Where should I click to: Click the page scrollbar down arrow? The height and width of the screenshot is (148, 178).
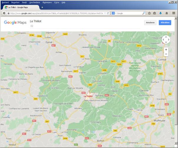tap(176, 143)
